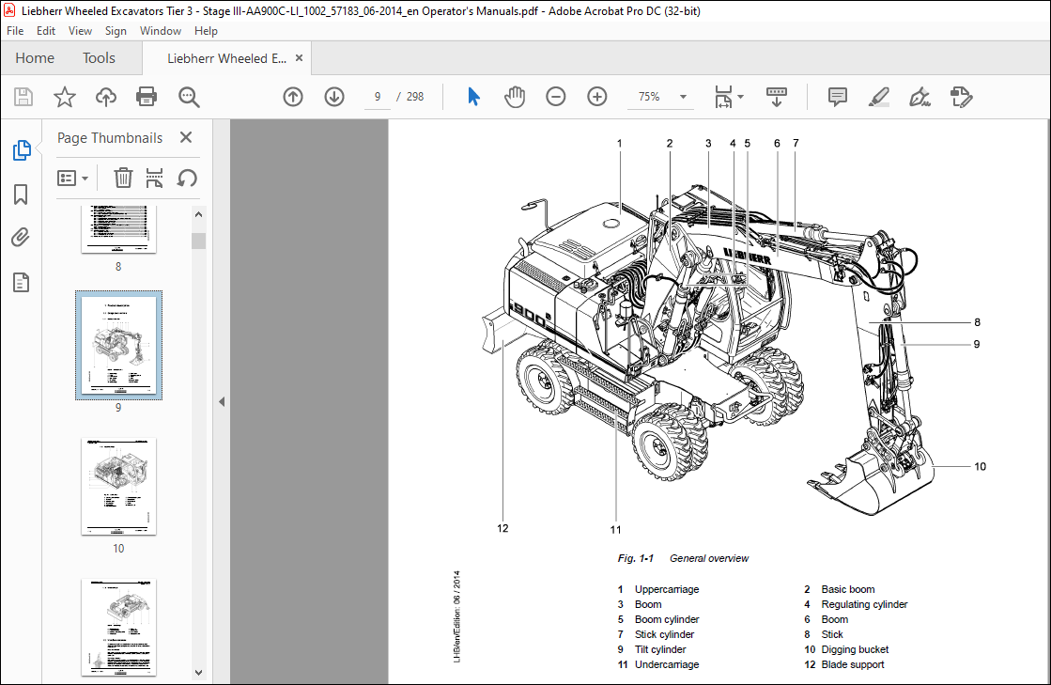
Task: Switch to the Home tab
Action: pyautogui.click(x=35, y=58)
